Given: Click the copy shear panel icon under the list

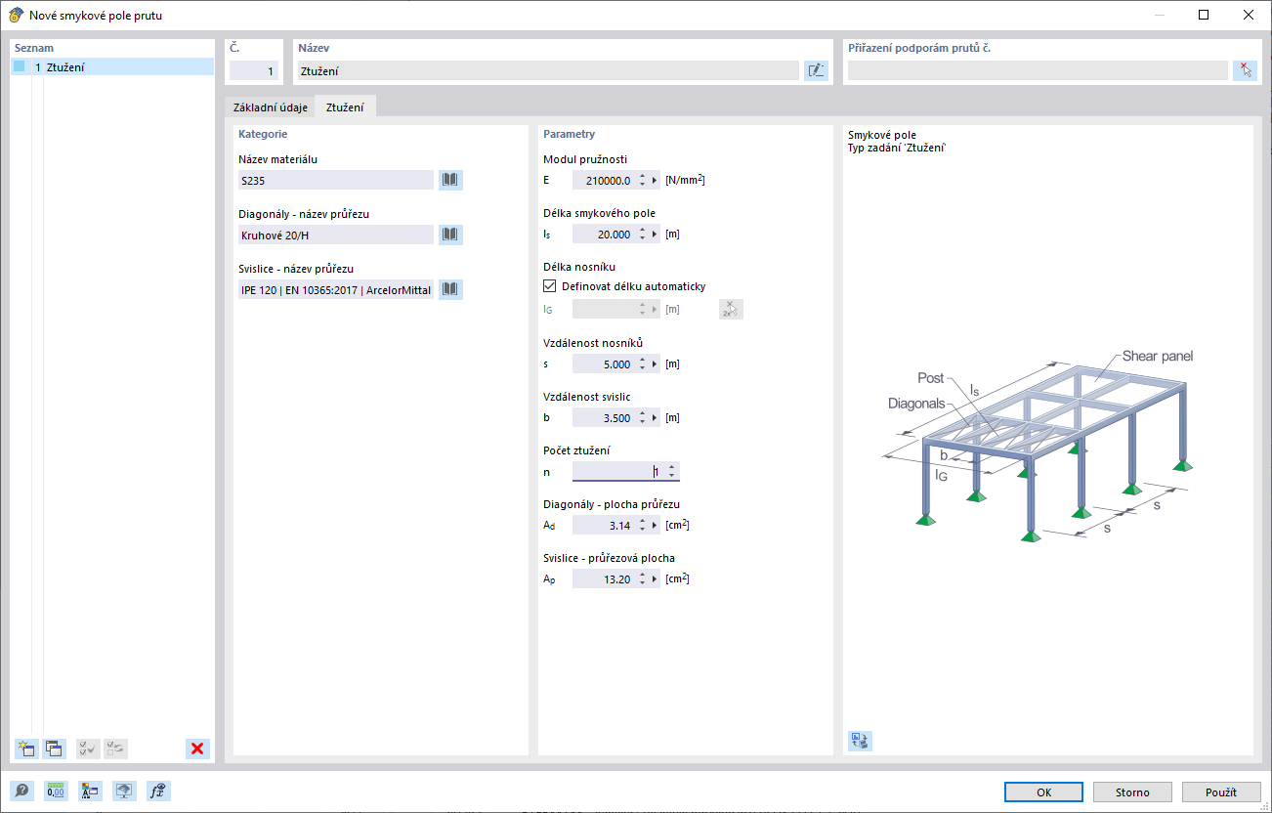Looking at the screenshot, I should 54,749.
